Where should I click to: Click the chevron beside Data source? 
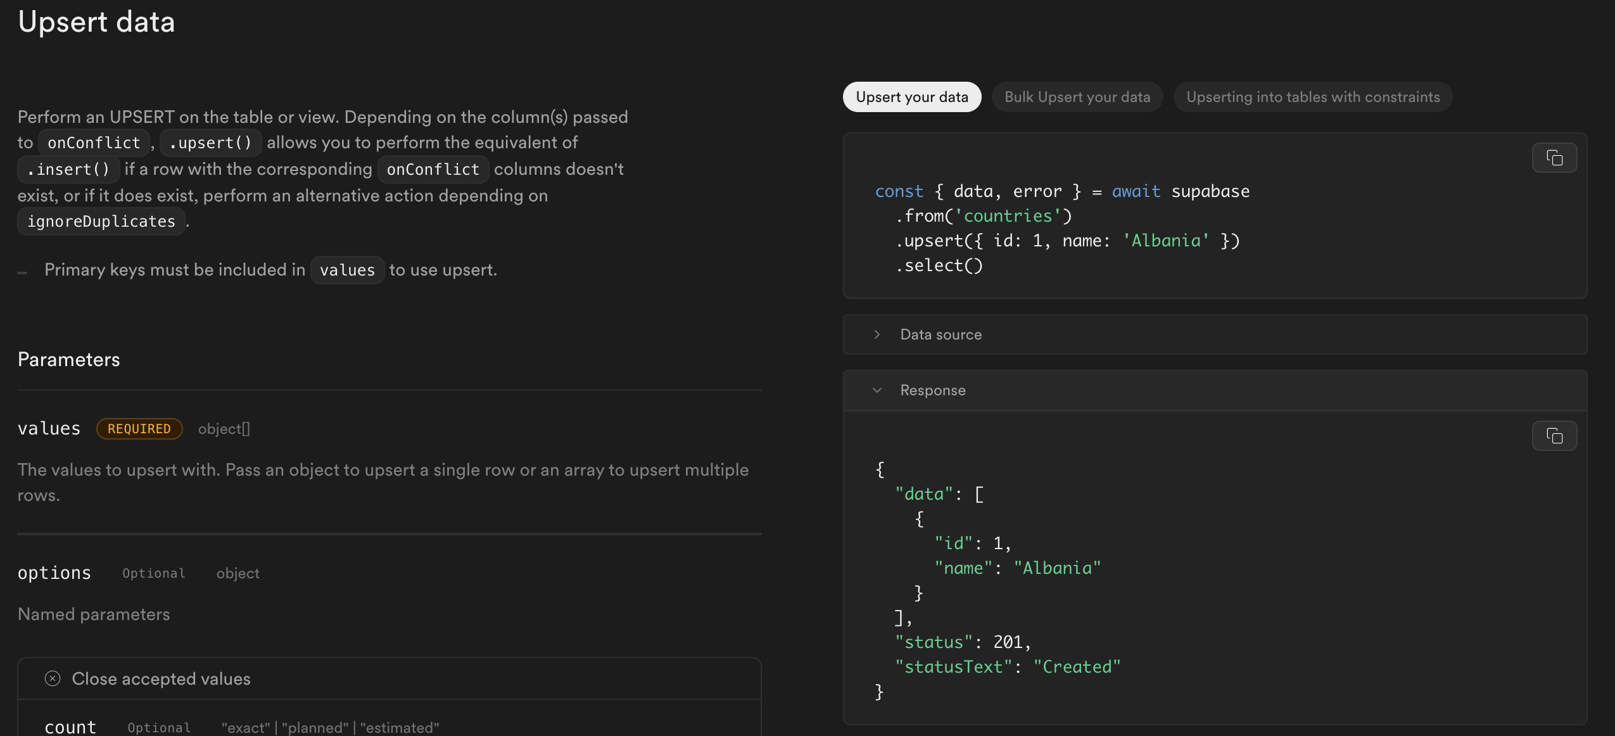coord(877,334)
